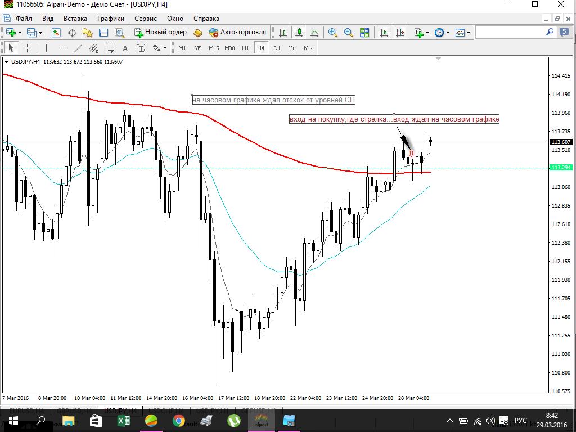This screenshot has width=576, height=432.
Task: Zoom out of the chart
Action: (349, 33)
